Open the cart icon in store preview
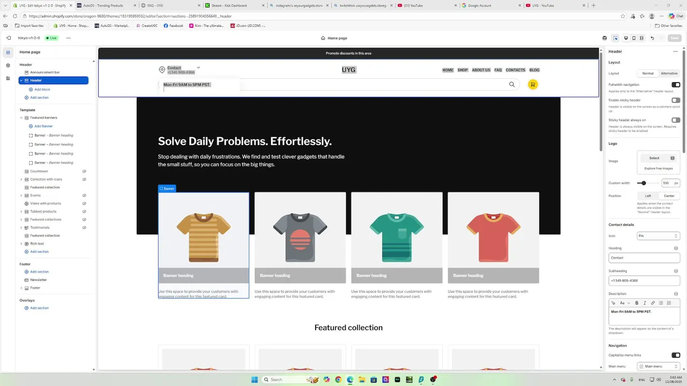The height and width of the screenshot is (386, 687). click(x=533, y=84)
